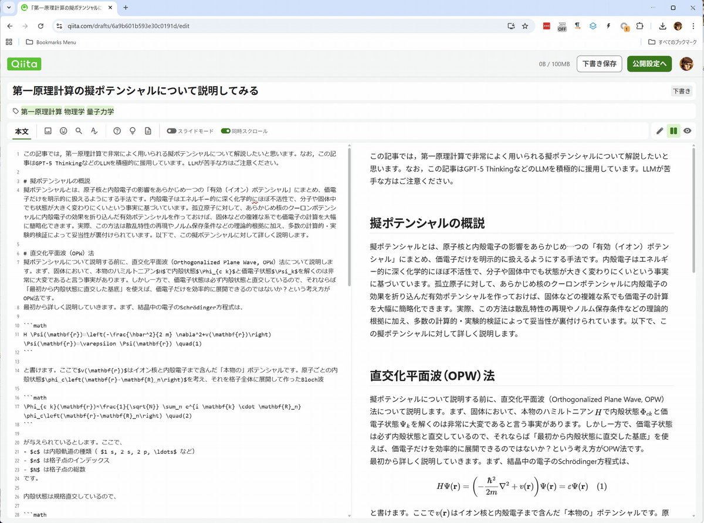Click extension icon with orange 1 badge

624,26
